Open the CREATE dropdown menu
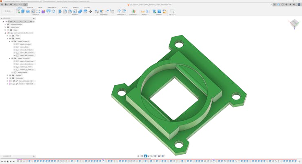This screenshot has width=302, height=164. (36, 15)
